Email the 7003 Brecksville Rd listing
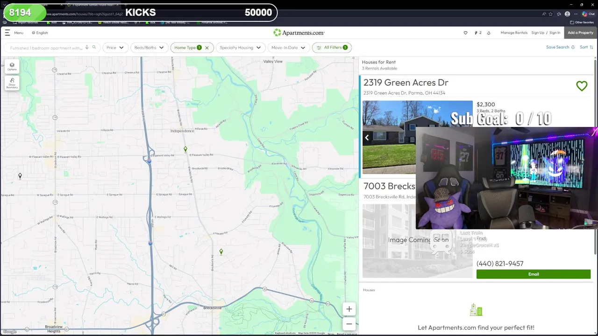 pyautogui.click(x=534, y=274)
